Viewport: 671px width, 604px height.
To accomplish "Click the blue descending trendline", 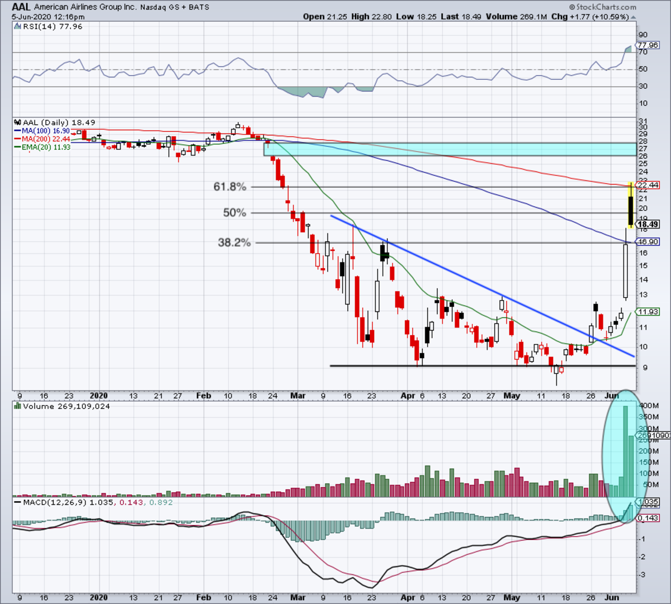I will point(483,286).
